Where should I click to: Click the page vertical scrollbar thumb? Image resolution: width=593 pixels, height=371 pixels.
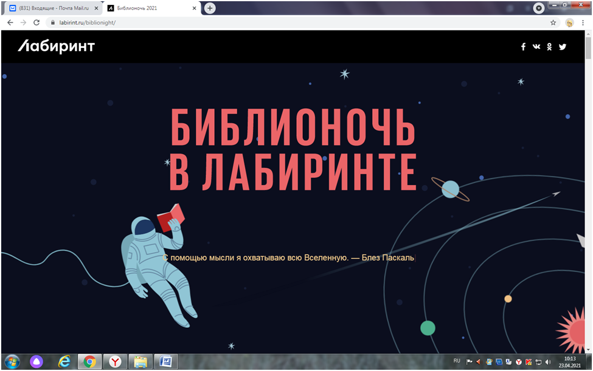point(588,48)
